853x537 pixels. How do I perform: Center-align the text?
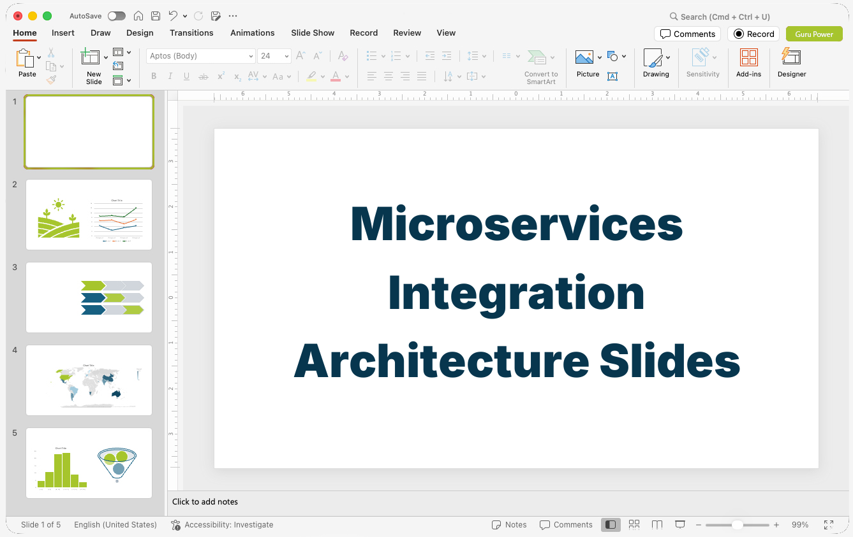click(x=389, y=76)
